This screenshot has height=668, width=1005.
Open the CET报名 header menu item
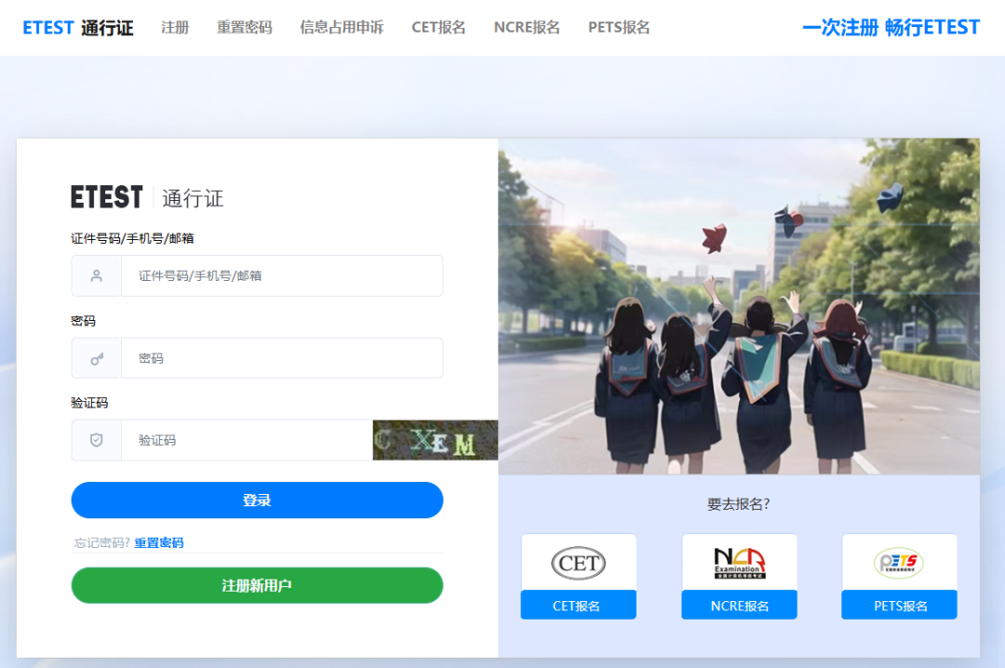438,28
